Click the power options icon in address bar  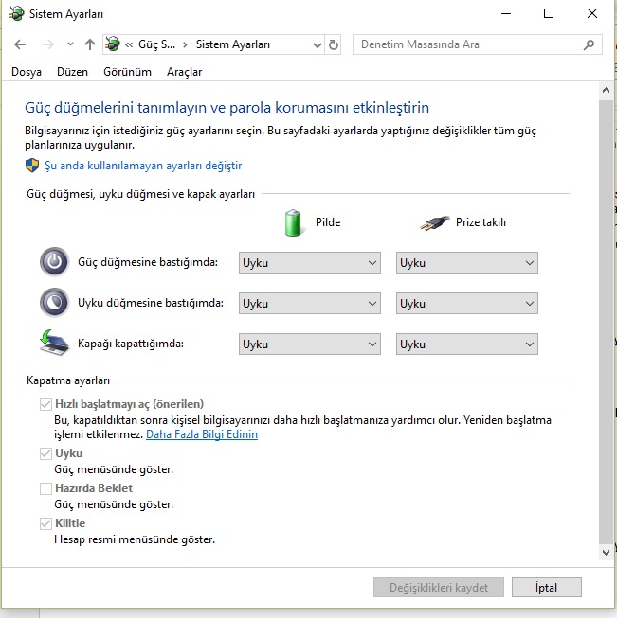113,44
